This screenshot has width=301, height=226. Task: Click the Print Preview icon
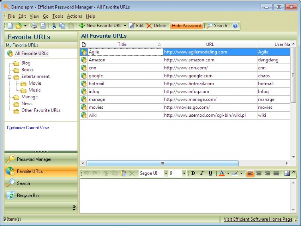tap(43, 26)
